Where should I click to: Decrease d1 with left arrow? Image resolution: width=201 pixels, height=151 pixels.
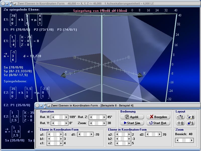(79, 134)
